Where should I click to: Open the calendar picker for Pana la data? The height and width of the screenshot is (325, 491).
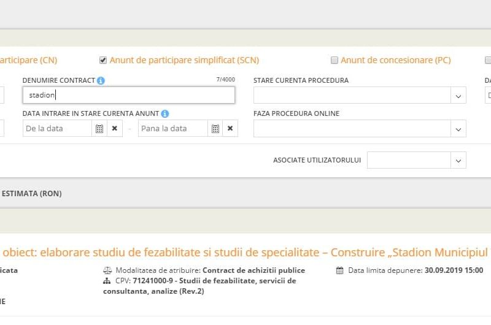click(215, 129)
